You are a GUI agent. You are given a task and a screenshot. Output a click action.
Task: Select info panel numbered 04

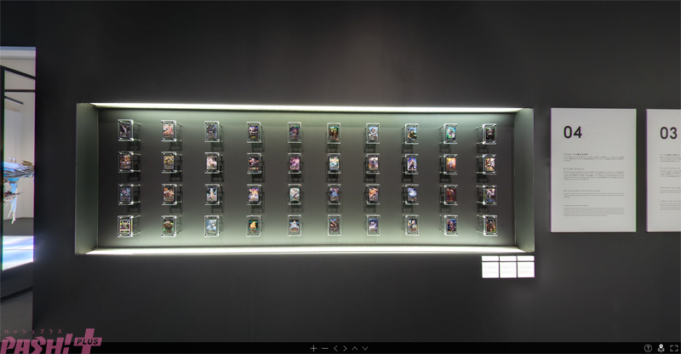tap(592, 169)
